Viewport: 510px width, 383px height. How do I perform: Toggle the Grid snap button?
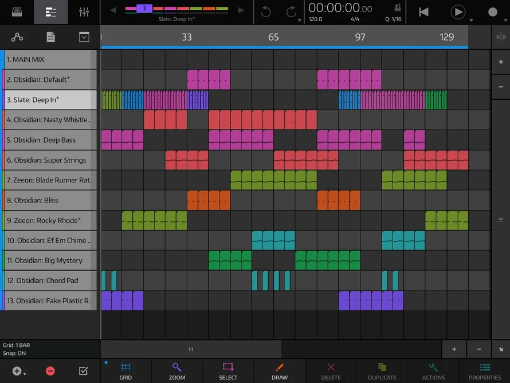coord(125,370)
